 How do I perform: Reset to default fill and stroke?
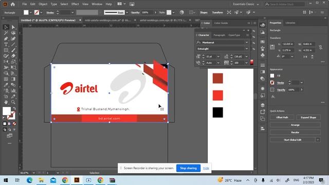point(4,118)
